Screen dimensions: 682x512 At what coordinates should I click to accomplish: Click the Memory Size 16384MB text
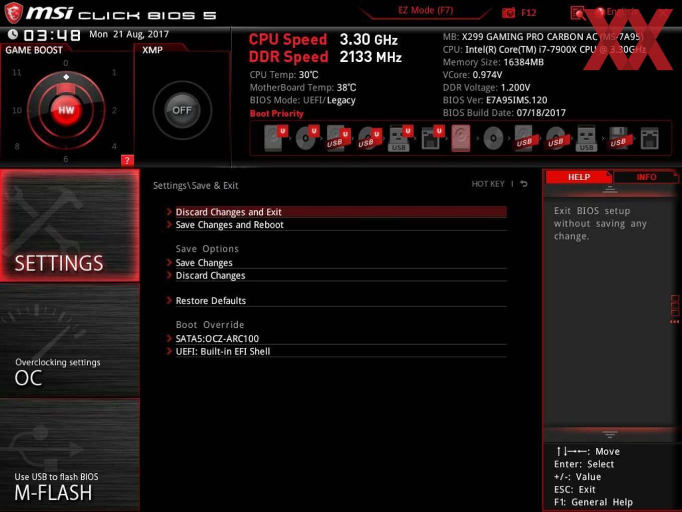pos(493,62)
